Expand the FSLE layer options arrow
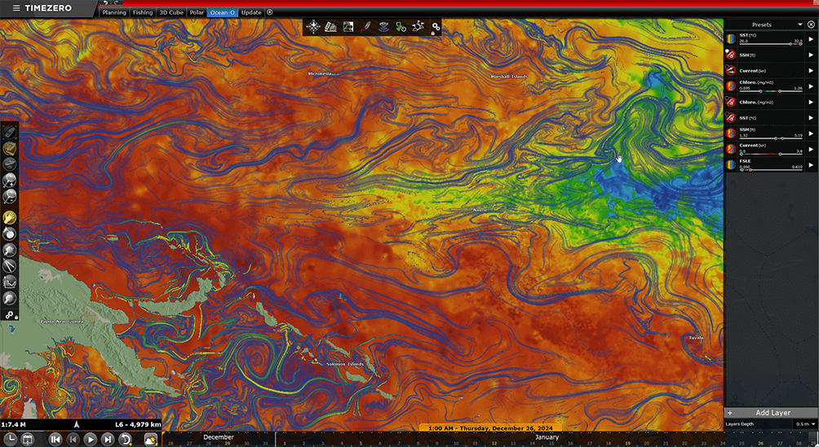Image resolution: width=819 pixels, height=447 pixels. [x=811, y=164]
